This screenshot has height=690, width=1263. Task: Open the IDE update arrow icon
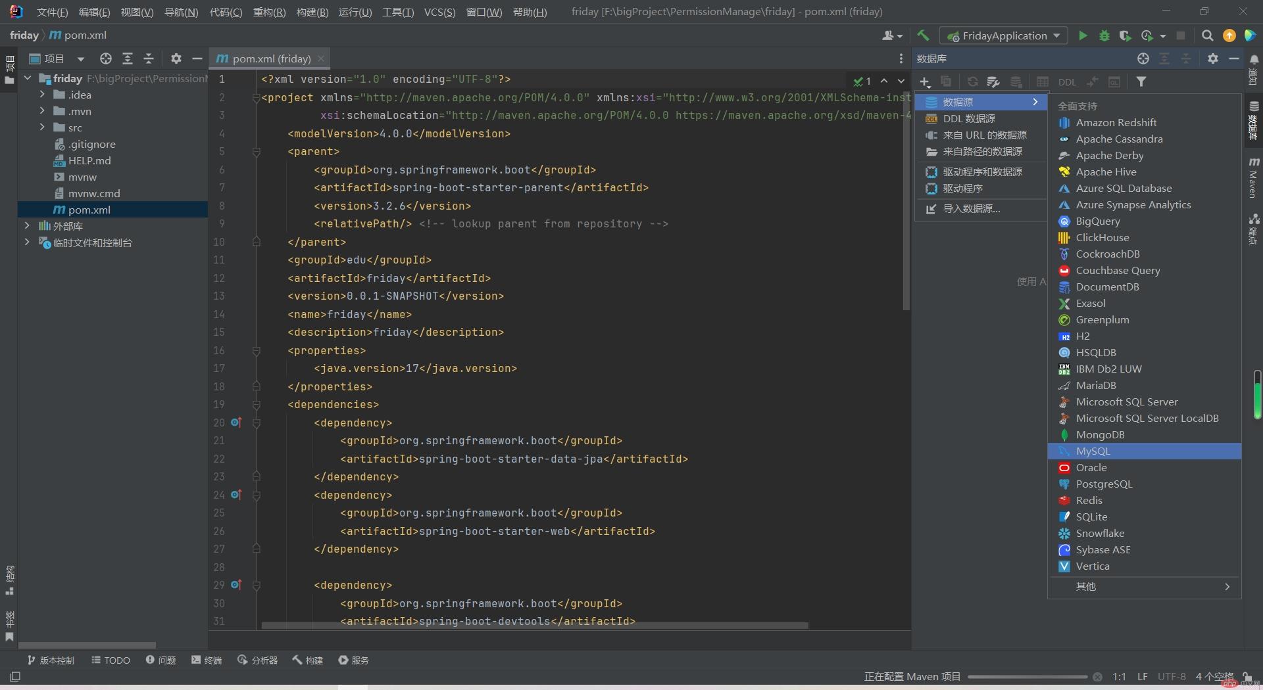click(x=1229, y=35)
